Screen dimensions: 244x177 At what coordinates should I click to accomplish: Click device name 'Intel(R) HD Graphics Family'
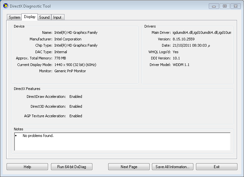pos(76,33)
